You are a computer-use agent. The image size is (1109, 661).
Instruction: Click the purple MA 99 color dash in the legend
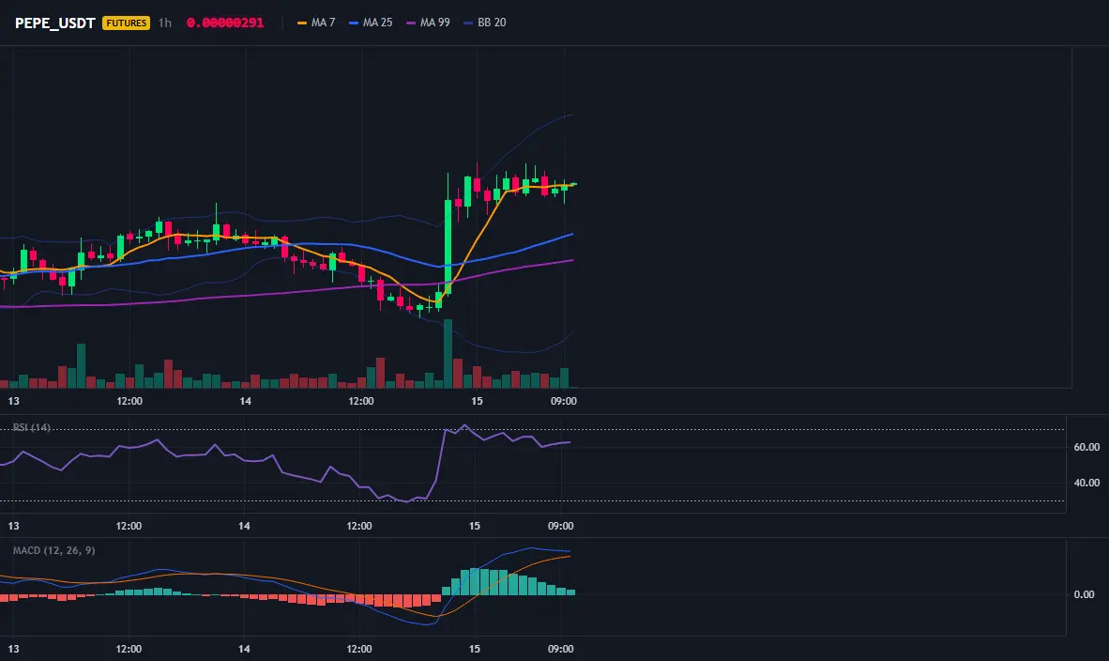(411, 23)
